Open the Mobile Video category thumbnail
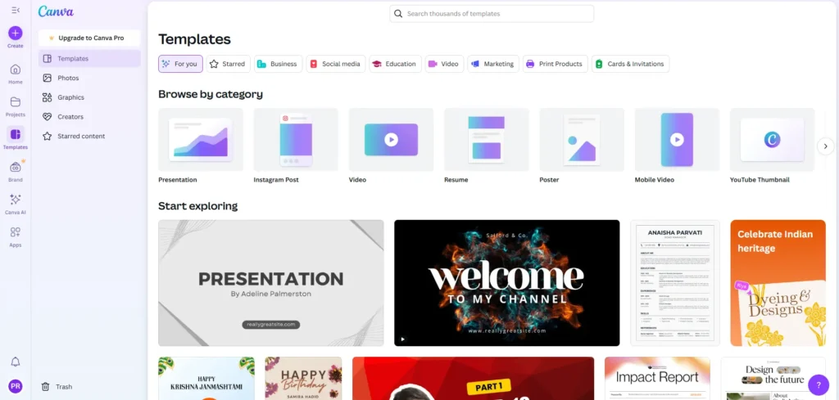 point(677,139)
